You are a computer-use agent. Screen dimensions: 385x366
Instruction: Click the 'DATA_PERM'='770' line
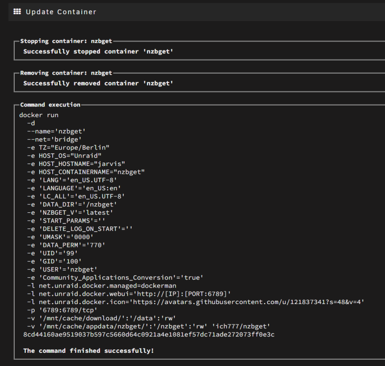pos(66,245)
